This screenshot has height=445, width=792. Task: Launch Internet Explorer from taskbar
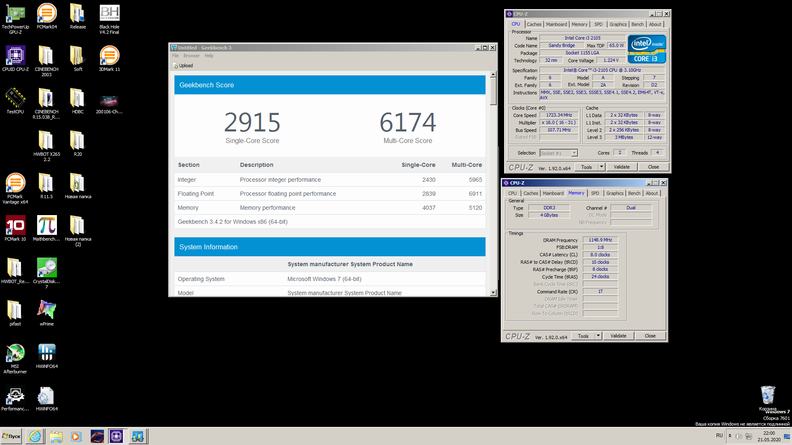(x=35, y=436)
